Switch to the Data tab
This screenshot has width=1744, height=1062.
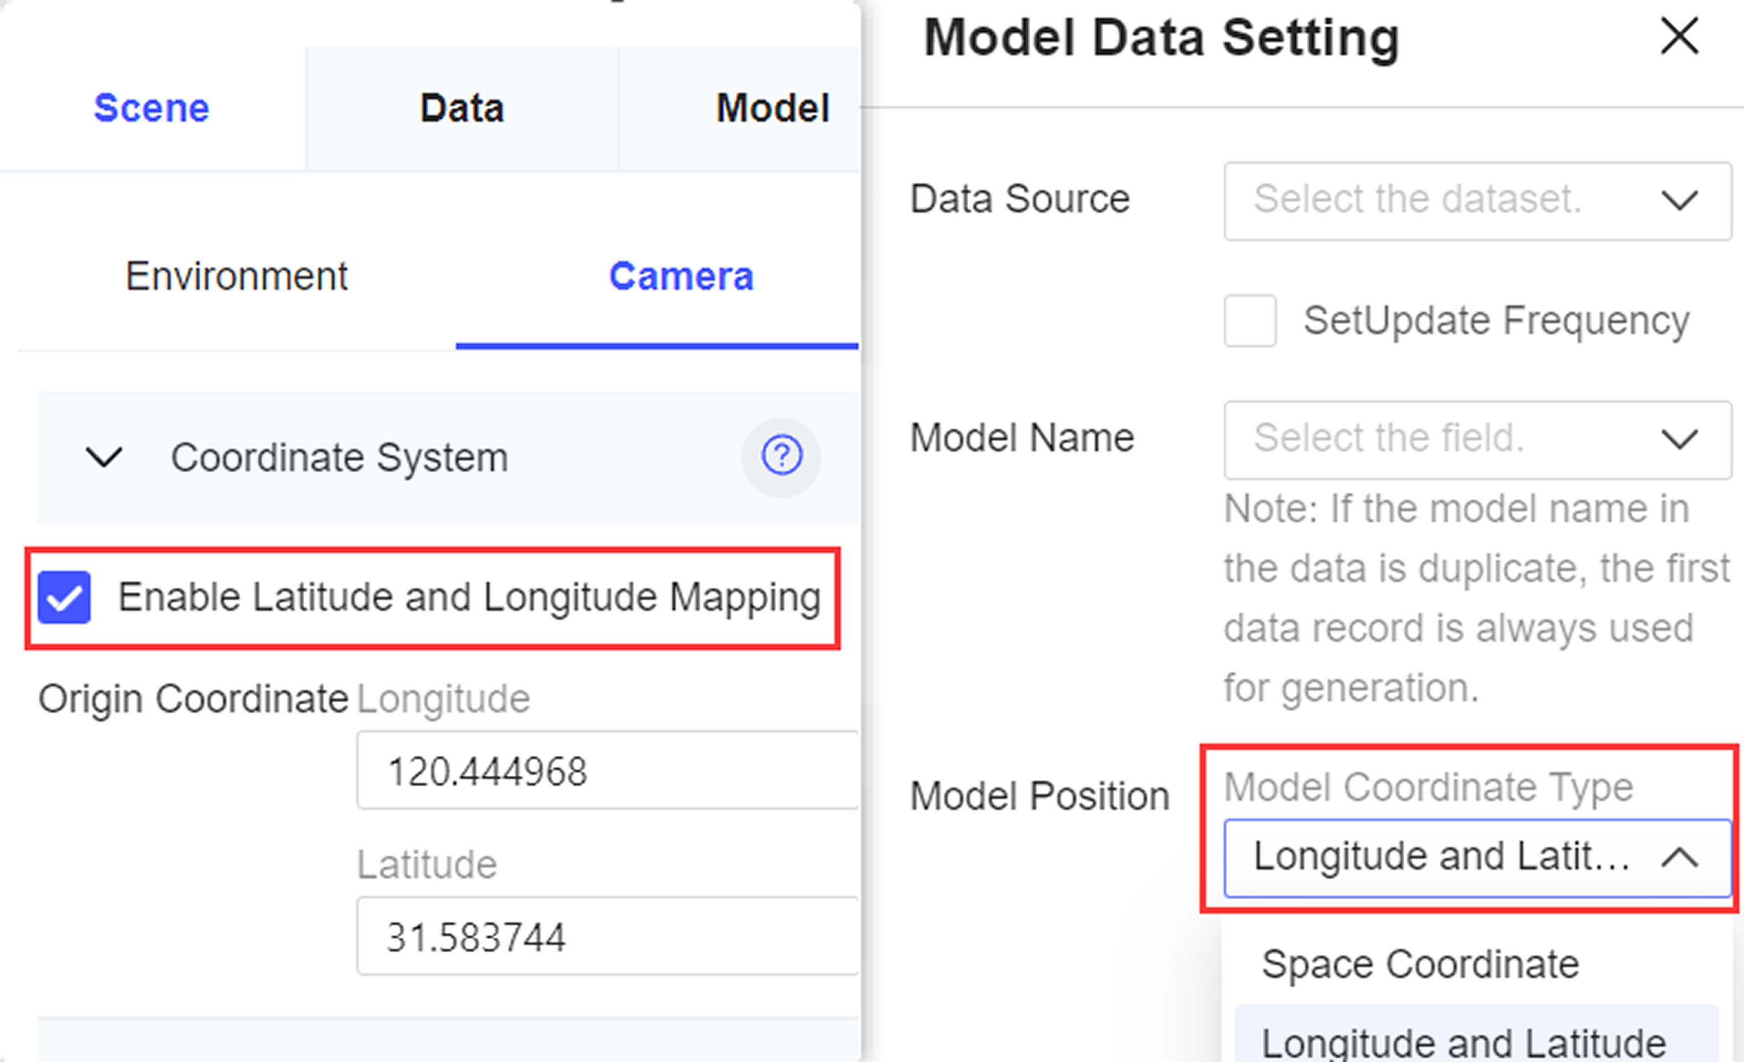(x=461, y=108)
